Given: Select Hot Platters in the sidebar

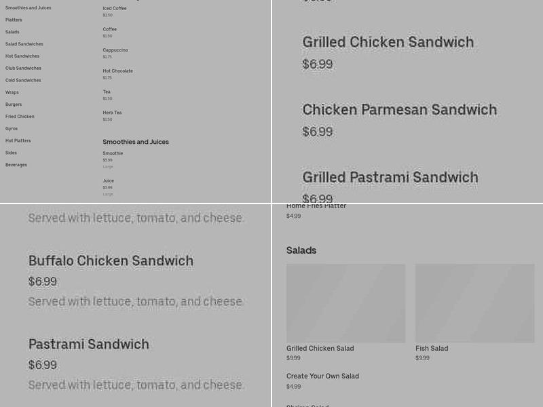Looking at the screenshot, I should (18, 140).
